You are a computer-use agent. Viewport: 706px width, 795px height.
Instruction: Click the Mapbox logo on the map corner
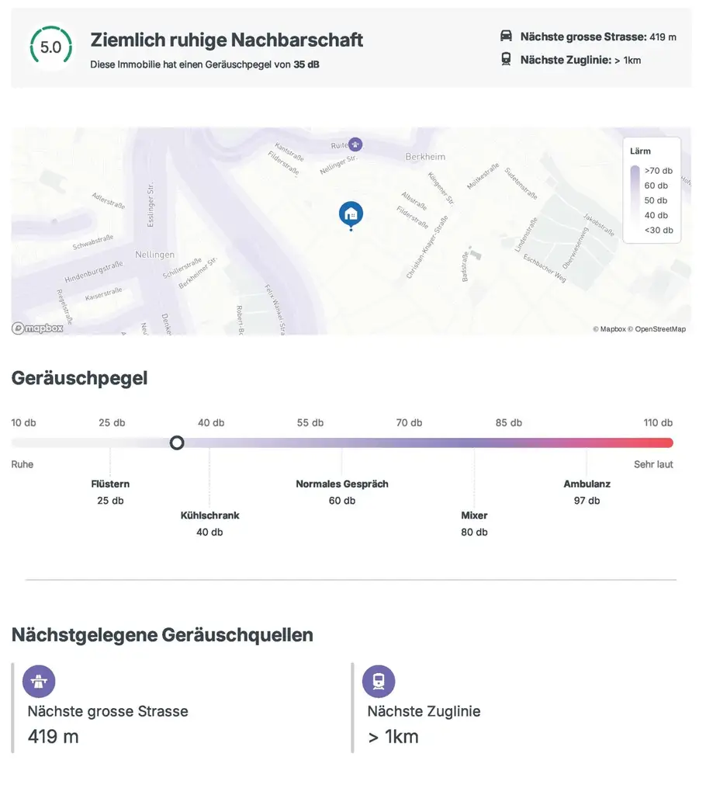pos(36,328)
